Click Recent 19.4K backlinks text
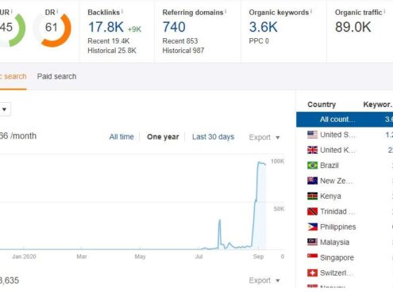The width and height of the screenshot is (393, 293). pyautogui.click(x=109, y=41)
